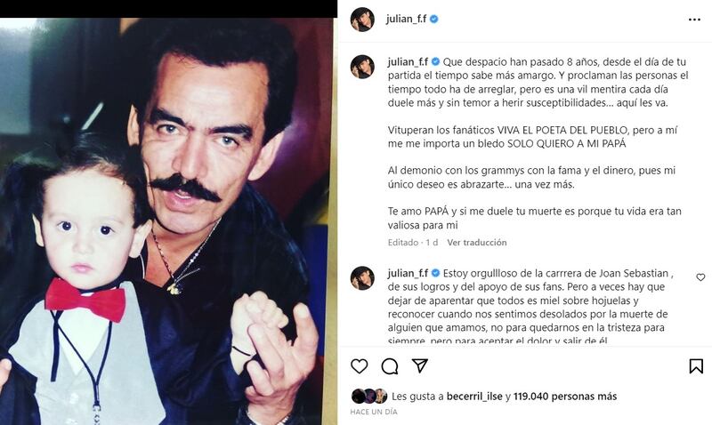Screen dimensions: 712x425
Task: Click julian_f.f username in the comment
Action: pyautogui.click(x=408, y=273)
